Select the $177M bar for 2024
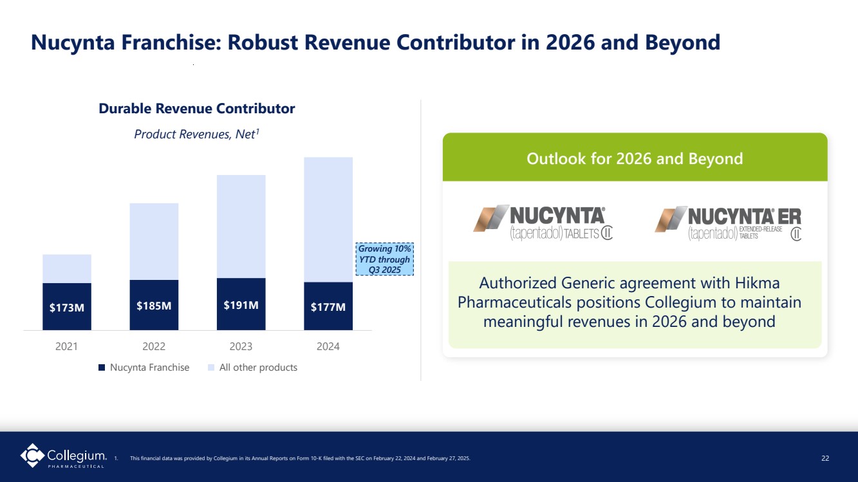This screenshot has width=858, height=482. pos(328,306)
